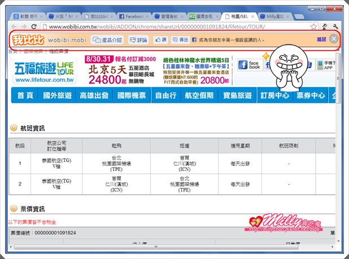Click the 五福旅遊 Life Tour logo

pyautogui.click(x=44, y=71)
